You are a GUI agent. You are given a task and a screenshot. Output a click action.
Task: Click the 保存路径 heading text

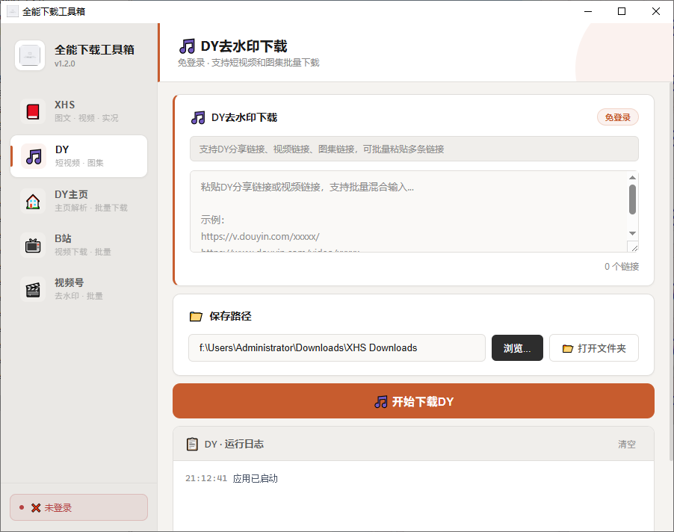coord(230,316)
